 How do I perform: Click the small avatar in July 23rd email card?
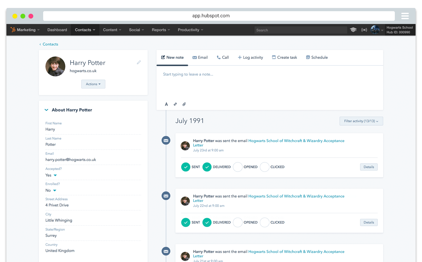click(185, 146)
